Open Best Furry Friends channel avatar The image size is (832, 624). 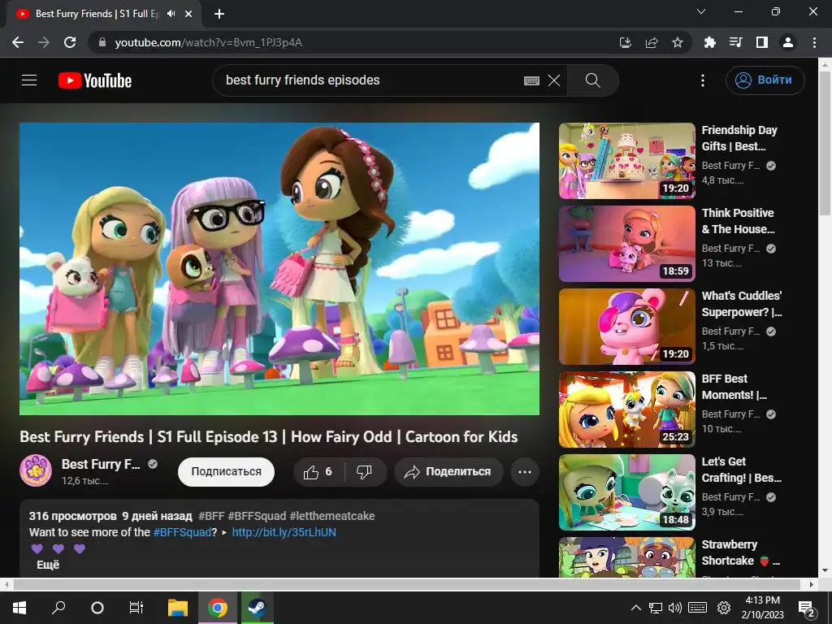click(x=36, y=470)
